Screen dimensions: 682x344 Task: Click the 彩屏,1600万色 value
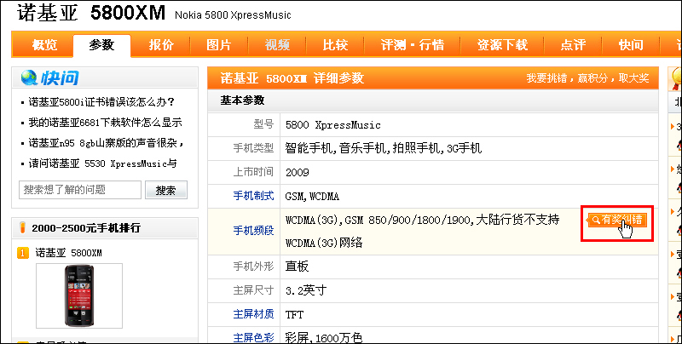324,338
